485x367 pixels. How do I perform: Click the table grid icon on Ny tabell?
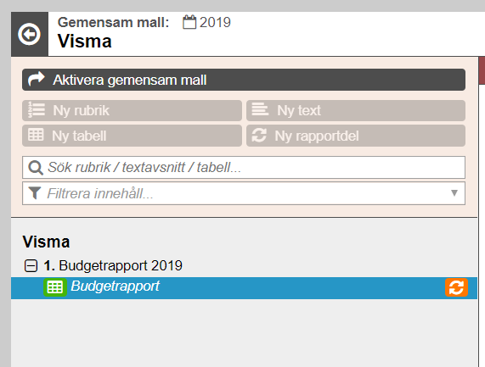pos(36,135)
